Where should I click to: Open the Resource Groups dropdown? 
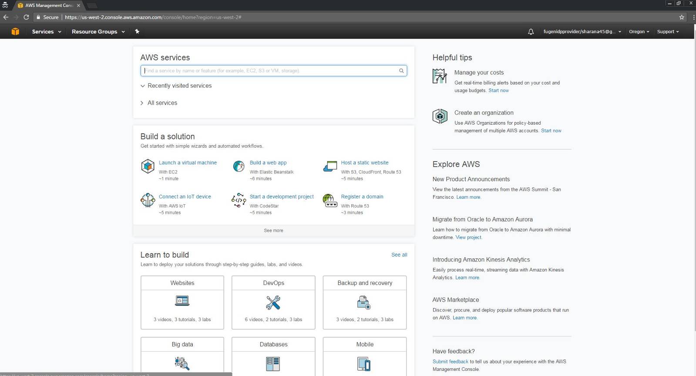(x=98, y=32)
